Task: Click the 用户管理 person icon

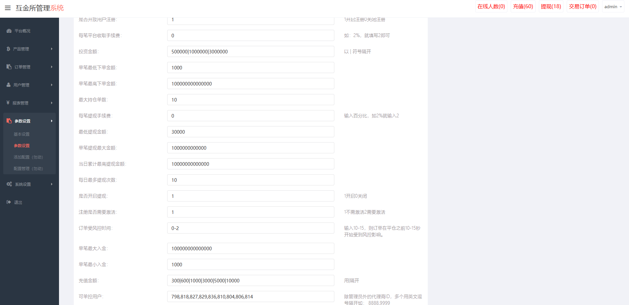Action: coord(9,85)
